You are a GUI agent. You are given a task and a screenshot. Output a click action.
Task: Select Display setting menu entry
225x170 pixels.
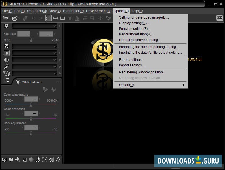click(x=134, y=23)
